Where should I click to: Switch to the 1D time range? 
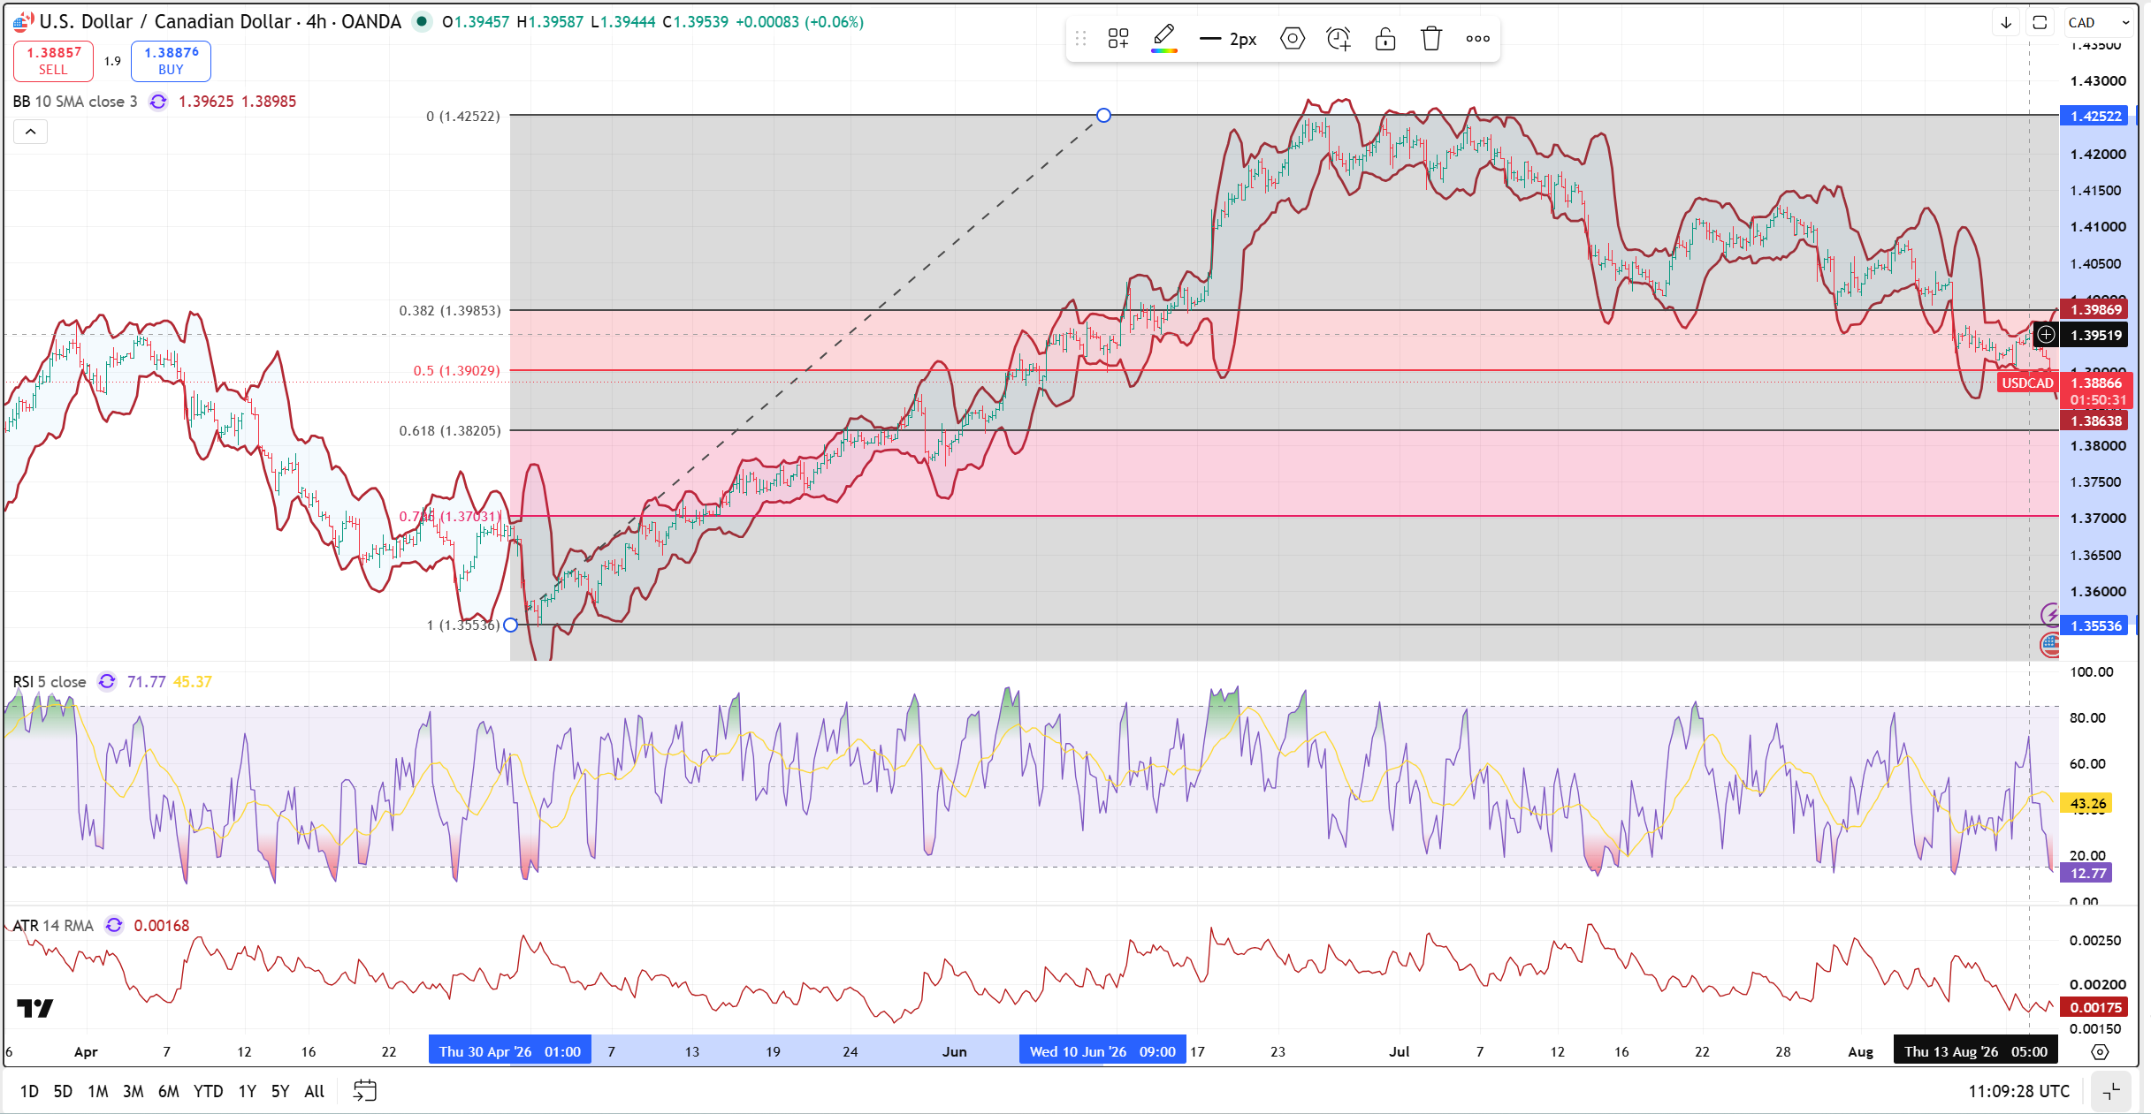tap(29, 1091)
